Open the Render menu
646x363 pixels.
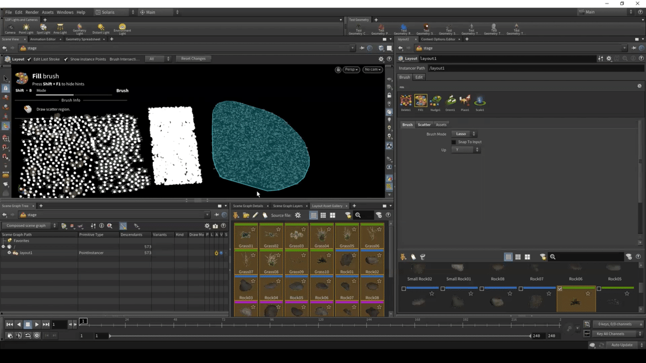(x=32, y=12)
